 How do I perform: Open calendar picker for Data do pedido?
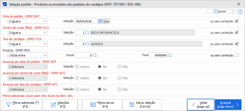100,21
